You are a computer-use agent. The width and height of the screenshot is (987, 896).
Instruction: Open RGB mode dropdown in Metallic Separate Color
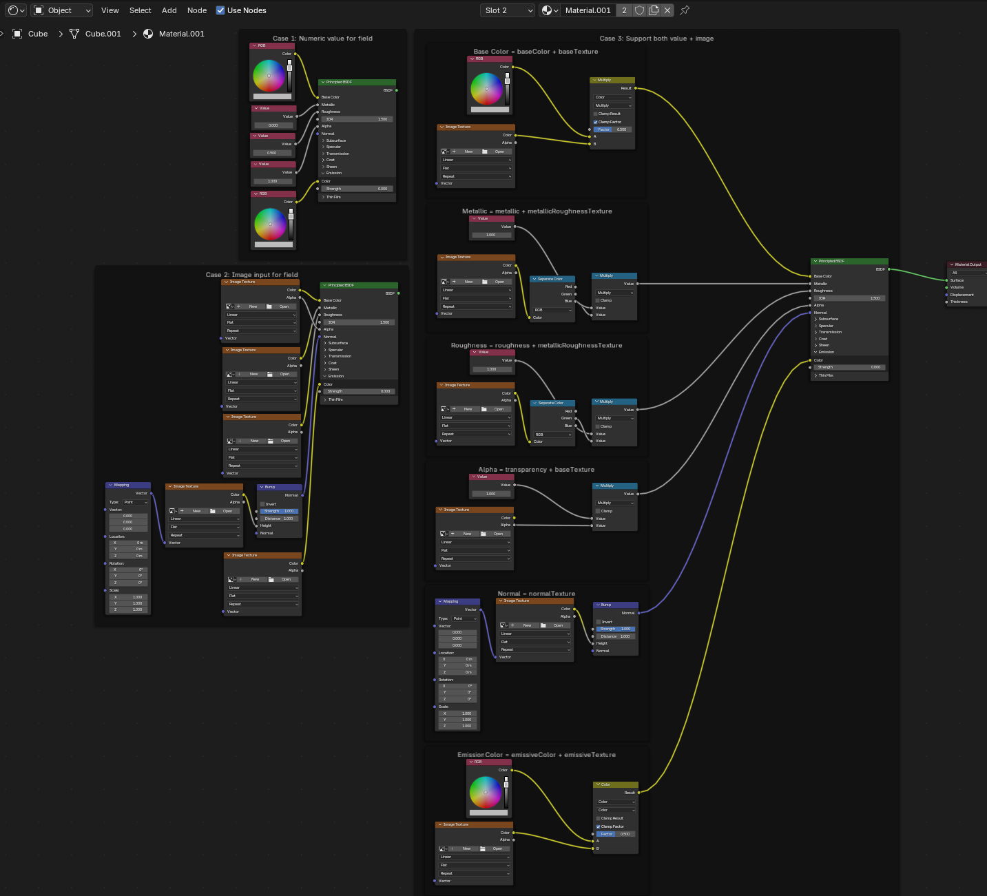[x=552, y=310]
